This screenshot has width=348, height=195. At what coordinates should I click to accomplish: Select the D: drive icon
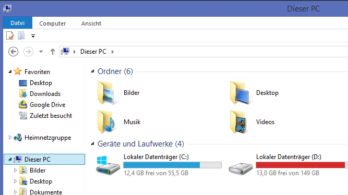click(241, 168)
